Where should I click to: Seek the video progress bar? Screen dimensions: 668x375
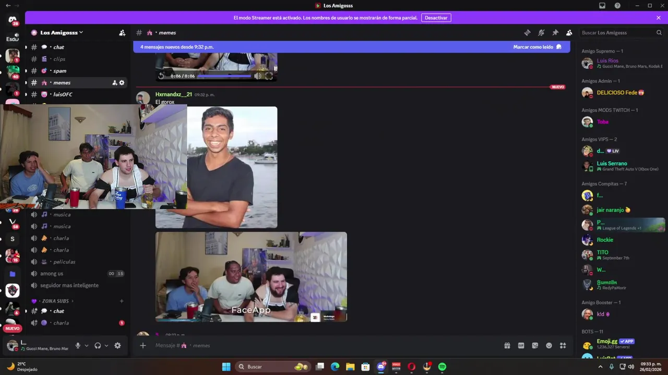click(x=224, y=76)
